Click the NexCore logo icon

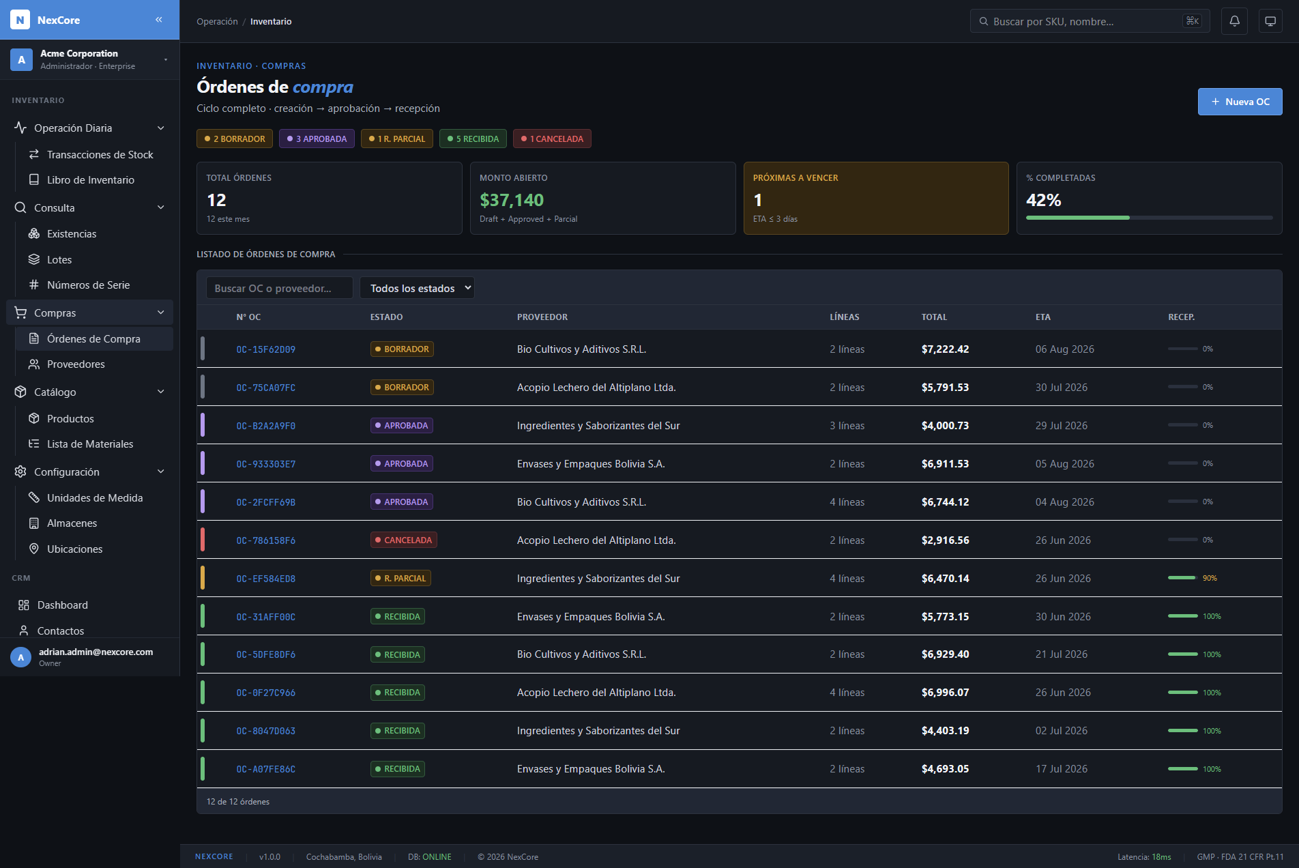click(x=20, y=20)
